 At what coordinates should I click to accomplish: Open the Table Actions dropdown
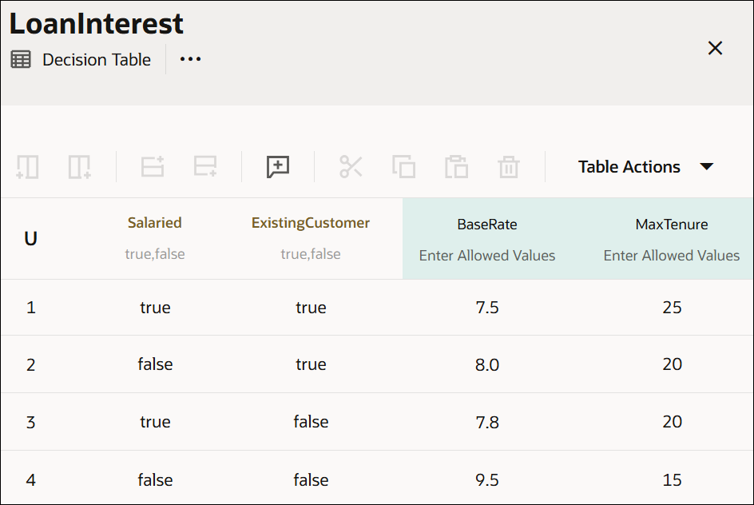pos(645,167)
